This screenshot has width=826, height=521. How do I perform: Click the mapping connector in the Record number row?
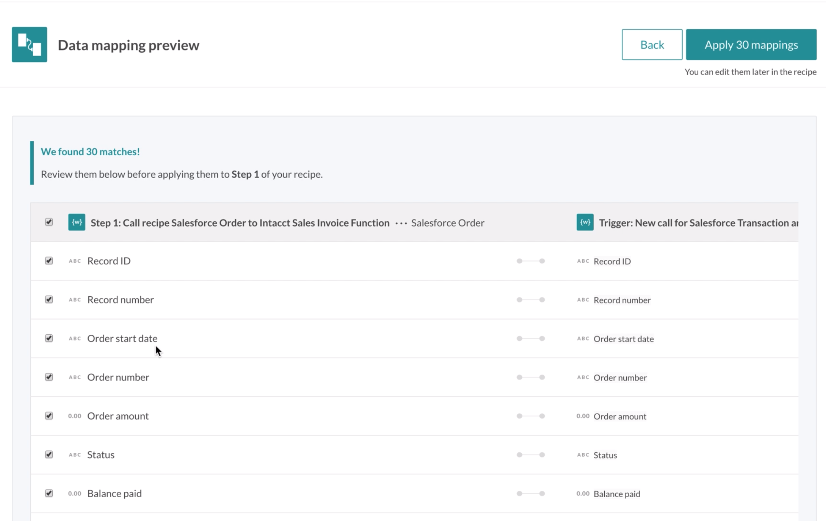pos(531,300)
